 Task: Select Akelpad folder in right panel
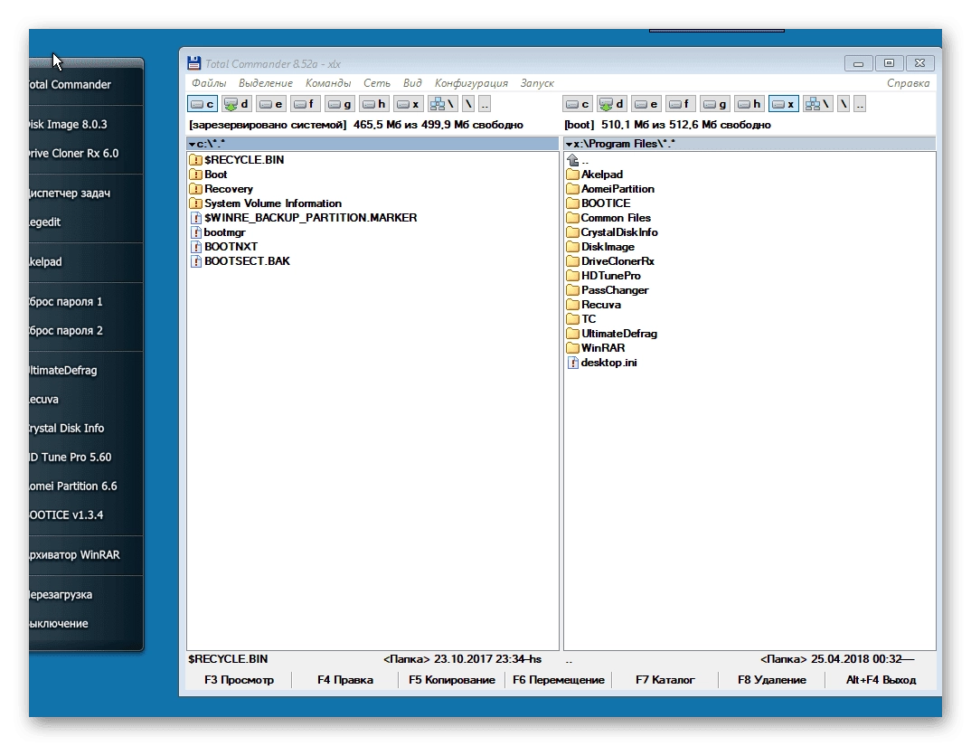(595, 175)
